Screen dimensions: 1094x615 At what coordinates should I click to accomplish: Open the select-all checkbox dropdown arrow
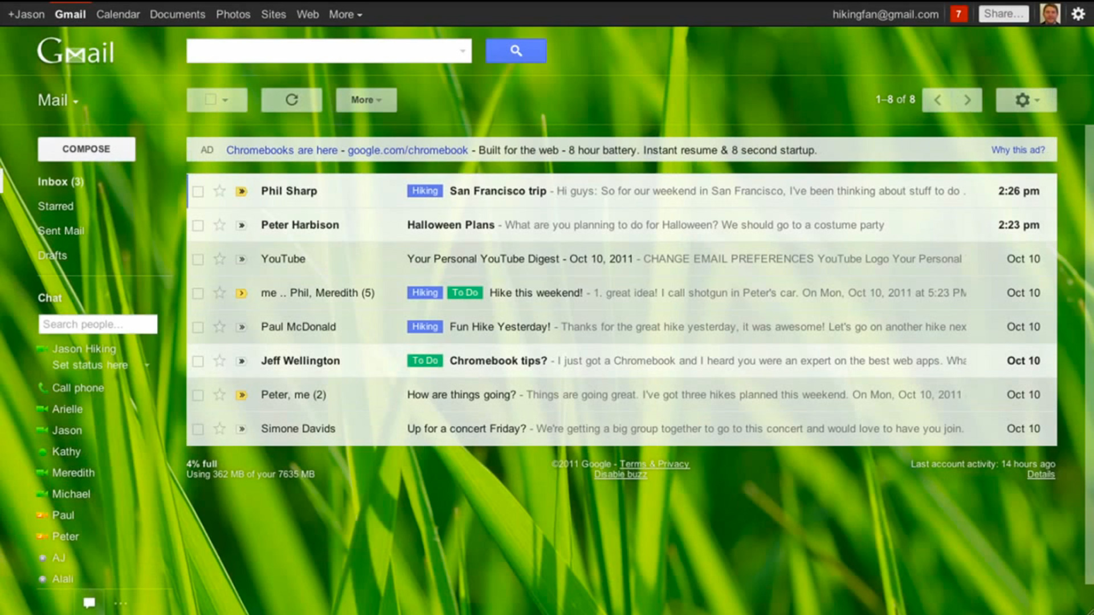[x=226, y=100]
